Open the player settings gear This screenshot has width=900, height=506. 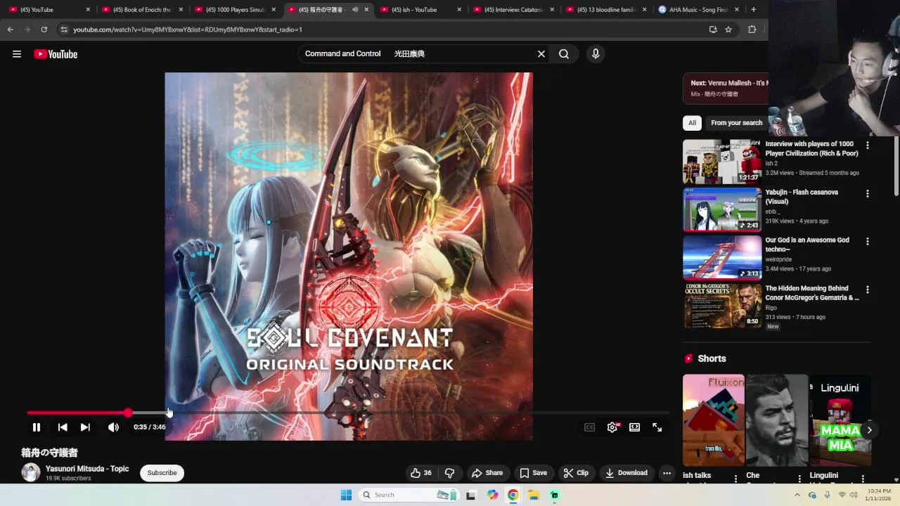(x=613, y=427)
